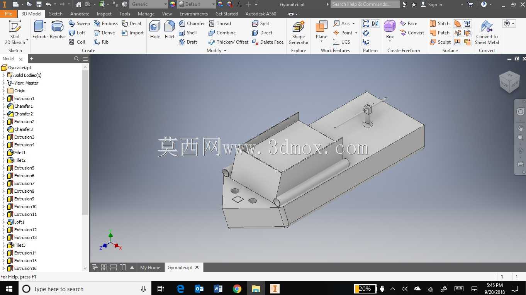The height and width of the screenshot is (295, 526).
Task: Activate the Loft tool
Action: coord(77,33)
